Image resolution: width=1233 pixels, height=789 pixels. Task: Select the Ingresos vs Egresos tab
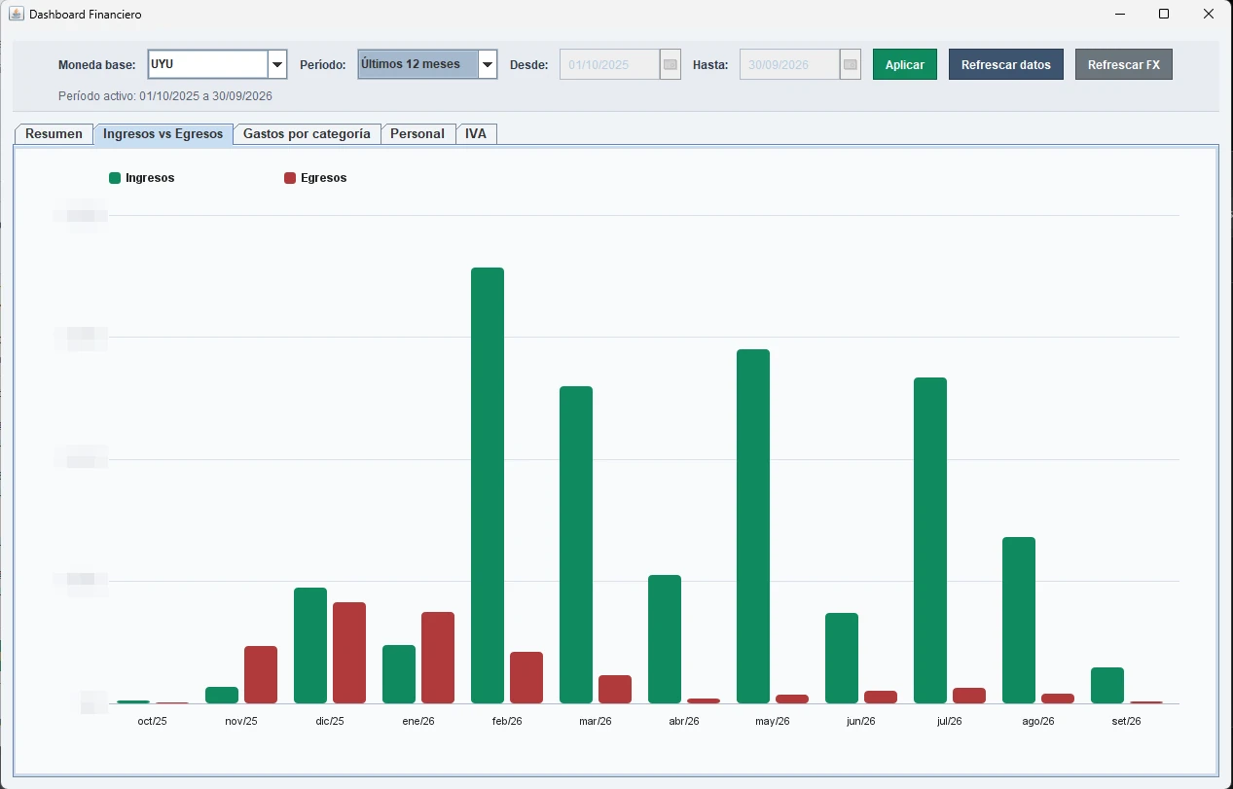coord(163,134)
